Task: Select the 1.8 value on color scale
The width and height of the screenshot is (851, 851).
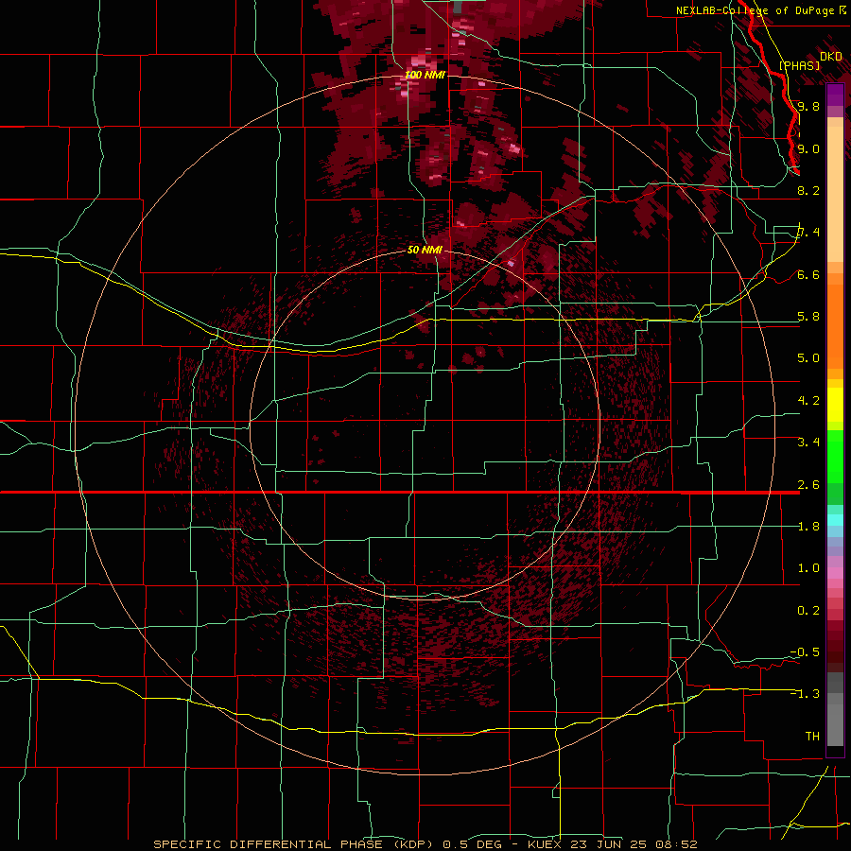Action: [x=808, y=527]
